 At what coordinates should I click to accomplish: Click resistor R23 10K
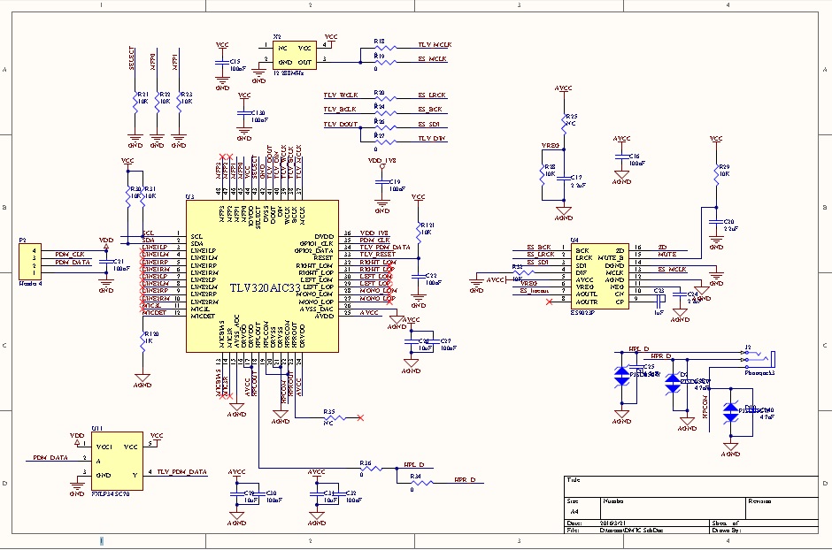click(180, 104)
